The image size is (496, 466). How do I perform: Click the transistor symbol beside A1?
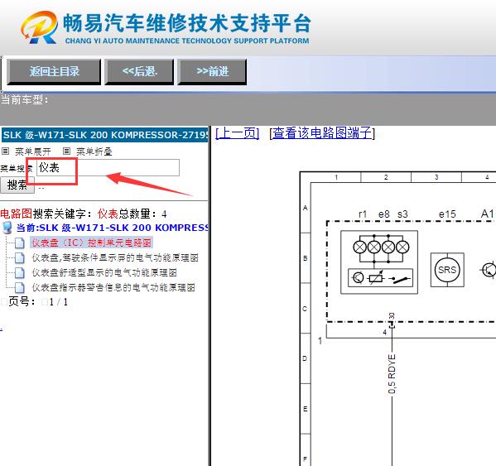click(x=488, y=271)
